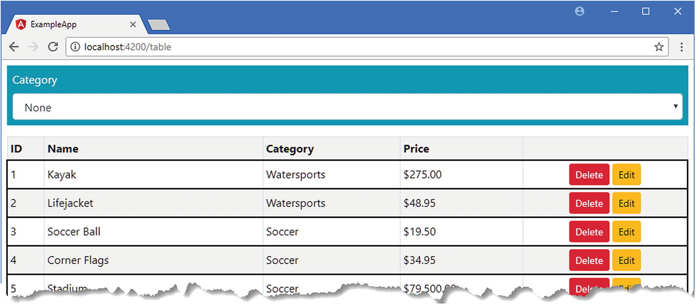This screenshot has width=696, height=305.
Task: Open a new browser tab
Action: coord(159,25)
